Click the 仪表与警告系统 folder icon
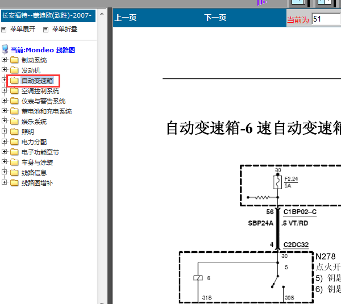The width and height of the screenshot is (341, 304). coord(14,101)
